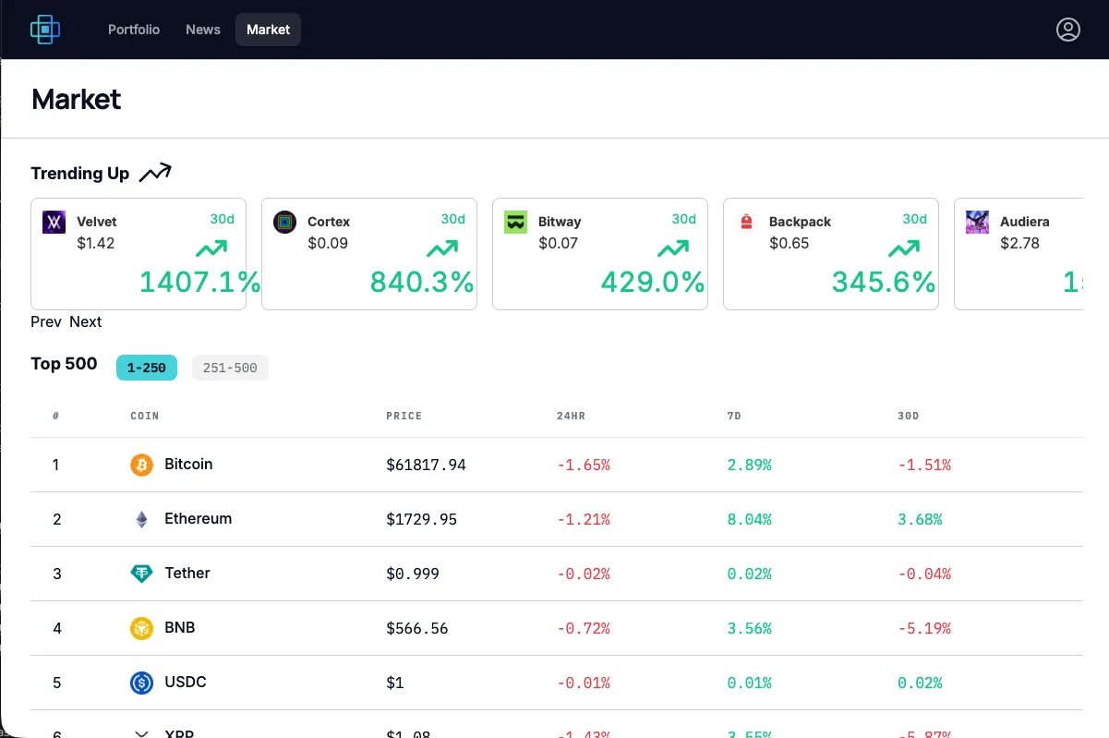Click the BNB logo icon

pos(141,628)
